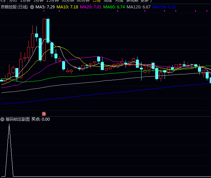Select the MA5 7.29 indicator label
Screen dimensions: 211x178
[x=45, y=7]
